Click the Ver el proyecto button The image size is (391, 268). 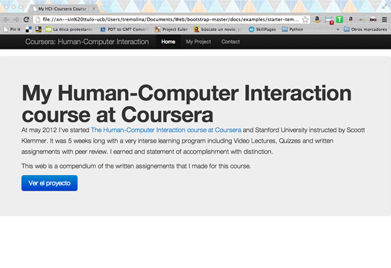(50, 183)
